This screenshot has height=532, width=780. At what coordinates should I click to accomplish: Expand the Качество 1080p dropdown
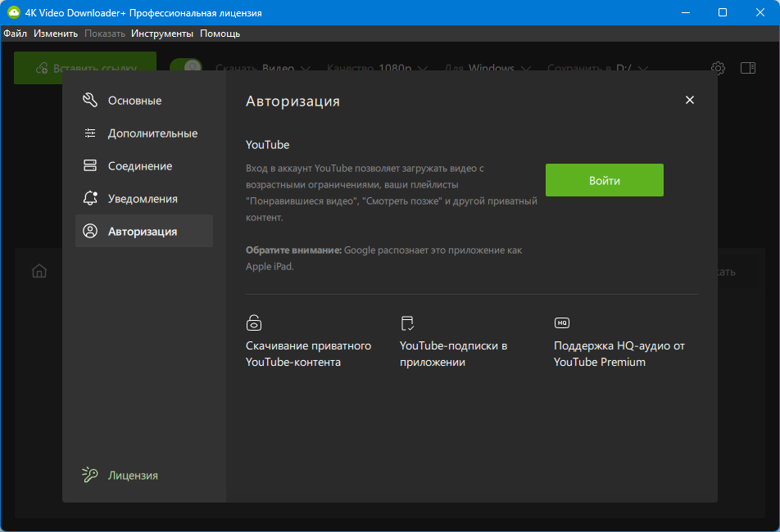(x=377, y=68)
